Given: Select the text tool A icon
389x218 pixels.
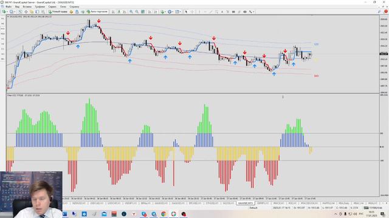Looking at the screenshot, I should click(x=222, y=12).
